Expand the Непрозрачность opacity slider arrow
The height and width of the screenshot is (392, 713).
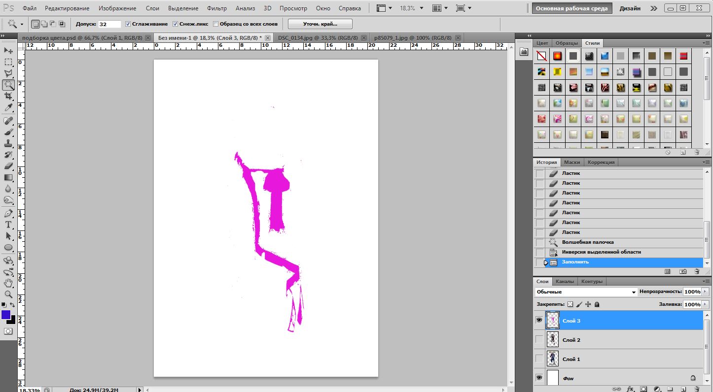(x=705, y=292)
